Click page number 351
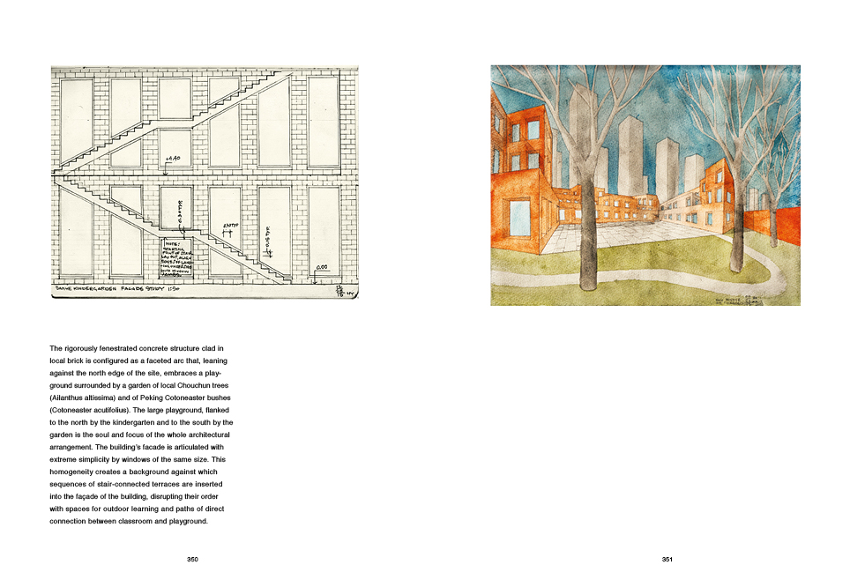This screenshot has height=587, width=850. pyautogui.click(x=667, y=559)
